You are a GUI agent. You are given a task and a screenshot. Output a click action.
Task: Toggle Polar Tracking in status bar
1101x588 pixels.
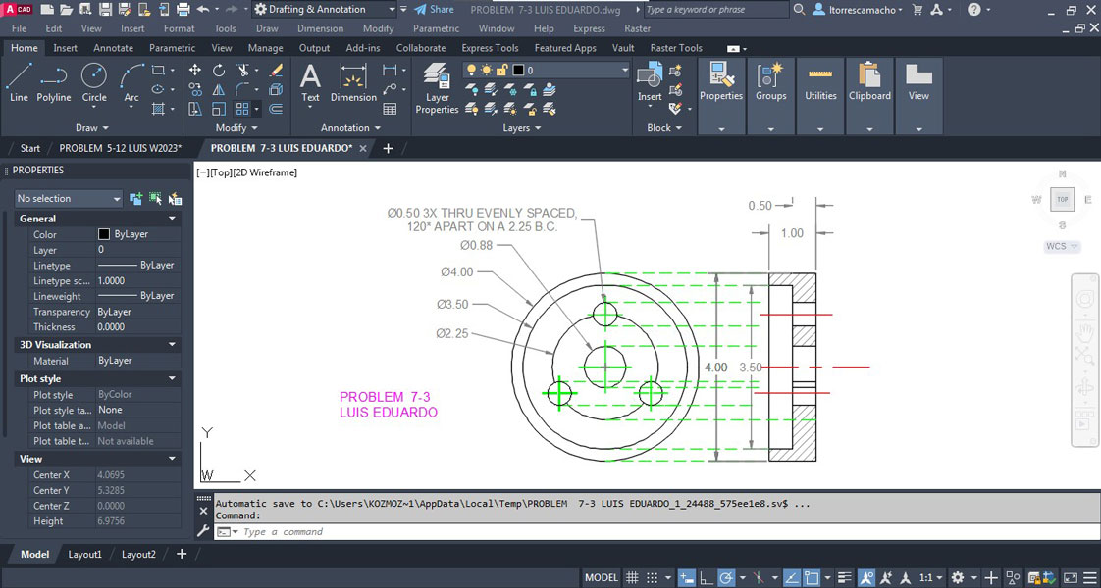(725, 578)
